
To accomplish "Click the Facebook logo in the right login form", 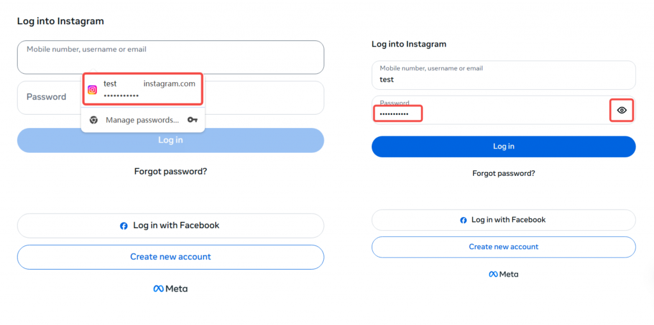I will pyautogui.click(x=464, y=220).
